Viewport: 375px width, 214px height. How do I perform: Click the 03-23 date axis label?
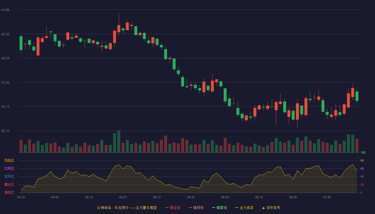pyautogui.click(x=21, y=197)
